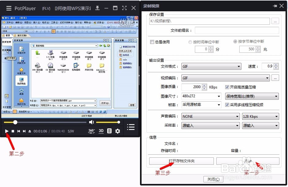
Task: Open the 采样率 源输入 dropdown
Action: (x=210, y=126)
